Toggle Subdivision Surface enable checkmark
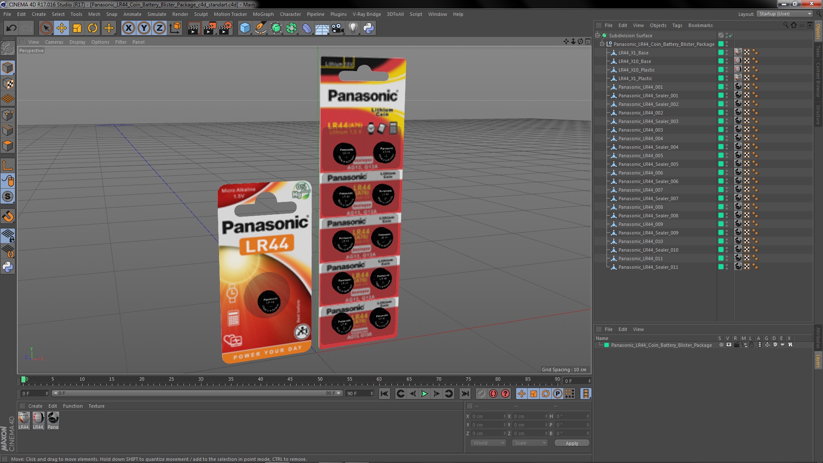The image size is (823, 463). (x=731, y=36)
